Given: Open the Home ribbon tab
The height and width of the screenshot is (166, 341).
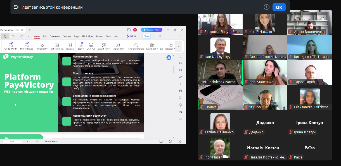Looking at the screenshot, I should tap(37, 36).
